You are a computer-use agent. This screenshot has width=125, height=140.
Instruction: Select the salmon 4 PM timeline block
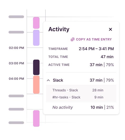point(36,84)
